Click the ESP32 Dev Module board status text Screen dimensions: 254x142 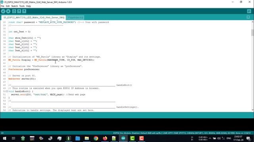(x=182, y=133)
